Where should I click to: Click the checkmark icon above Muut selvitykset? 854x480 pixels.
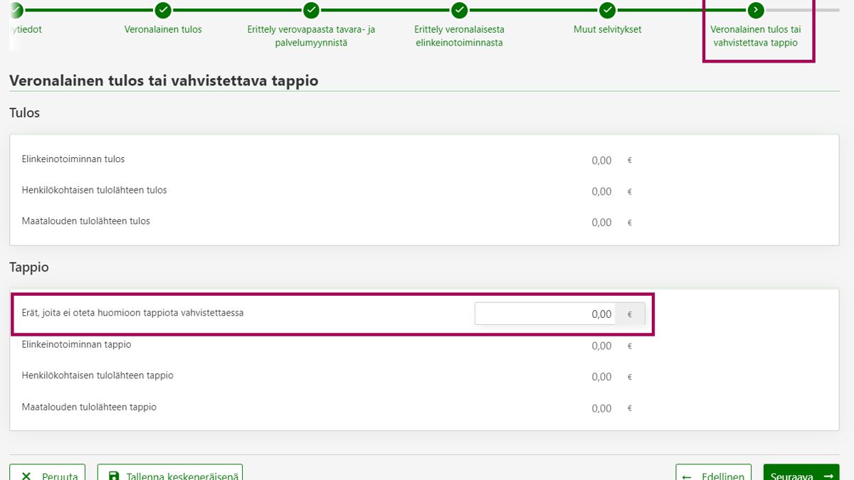(607, 10)
